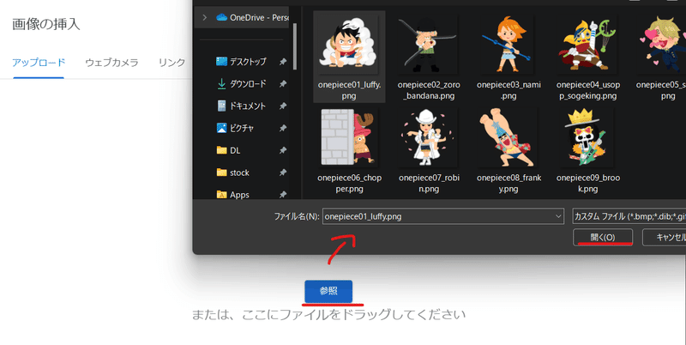The height and width of the screenshot is (345, 686).
Task: Switch to the ウェブカメラ tab
Action: pyautogui.click(x=112, y=63)
